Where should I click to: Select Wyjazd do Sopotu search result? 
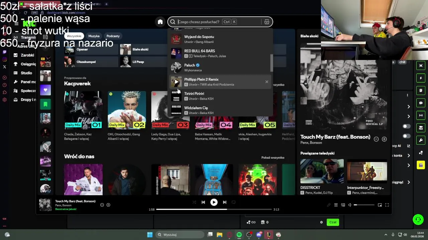pos(221,39)
